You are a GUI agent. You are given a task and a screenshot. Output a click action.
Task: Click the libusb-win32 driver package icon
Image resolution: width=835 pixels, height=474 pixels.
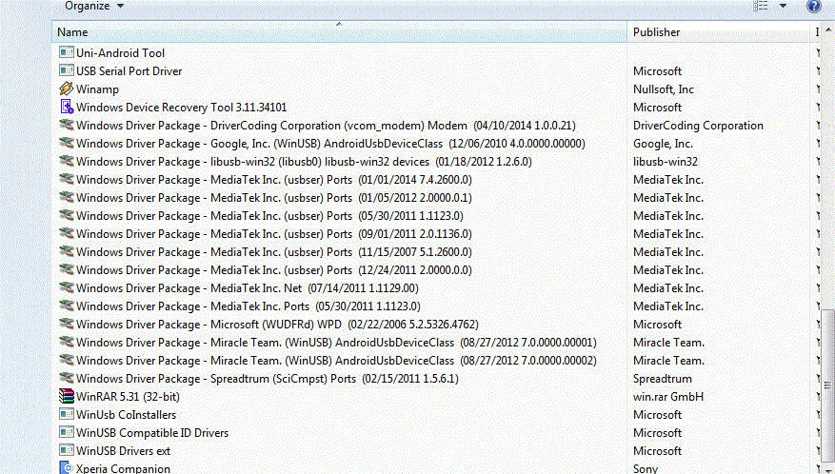[x=66, y=161]
